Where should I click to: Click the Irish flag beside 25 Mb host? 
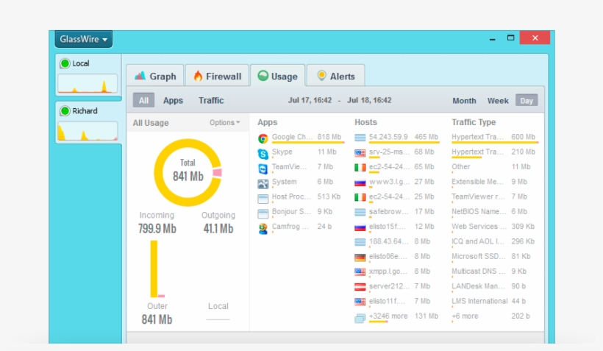point(360,197)
